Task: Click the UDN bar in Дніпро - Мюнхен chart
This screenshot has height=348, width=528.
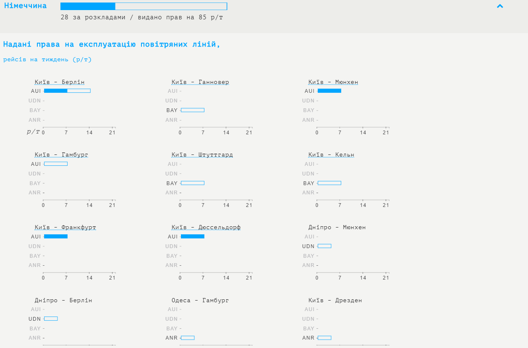Action: (x=324, y=246)
